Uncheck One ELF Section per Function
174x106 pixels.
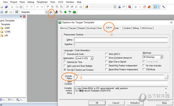coord(65,70)
